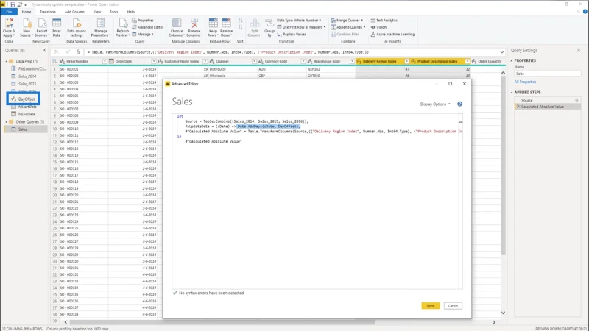Collapse the Other Queries folder
The width and height of the screenshot is (589, 331).
click(x=7, y=121)
